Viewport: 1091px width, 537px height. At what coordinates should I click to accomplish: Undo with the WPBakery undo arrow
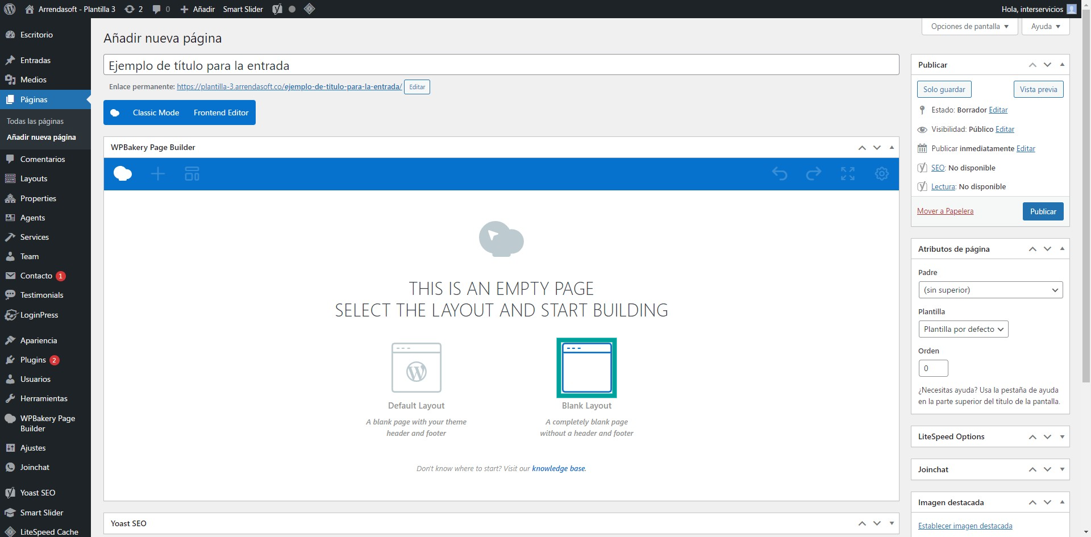coord(780,174)
